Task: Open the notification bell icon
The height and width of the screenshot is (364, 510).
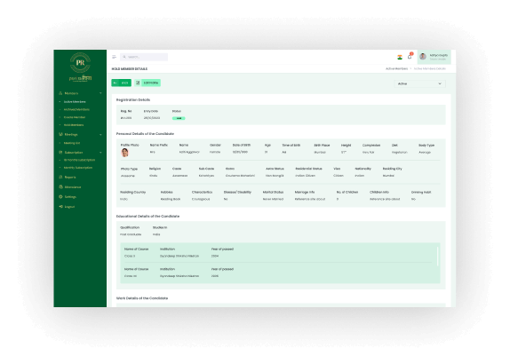Action: [x=410, y=57]
